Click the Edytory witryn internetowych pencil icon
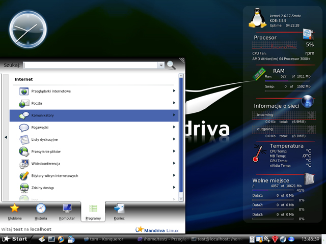 coord(24,175)
